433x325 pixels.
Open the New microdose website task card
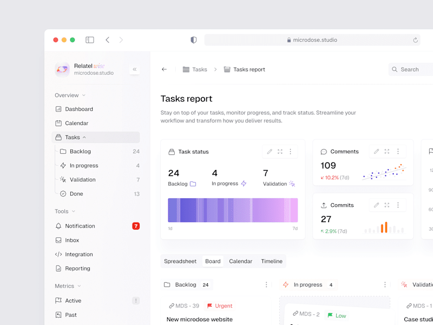click(x=215, y=311)
